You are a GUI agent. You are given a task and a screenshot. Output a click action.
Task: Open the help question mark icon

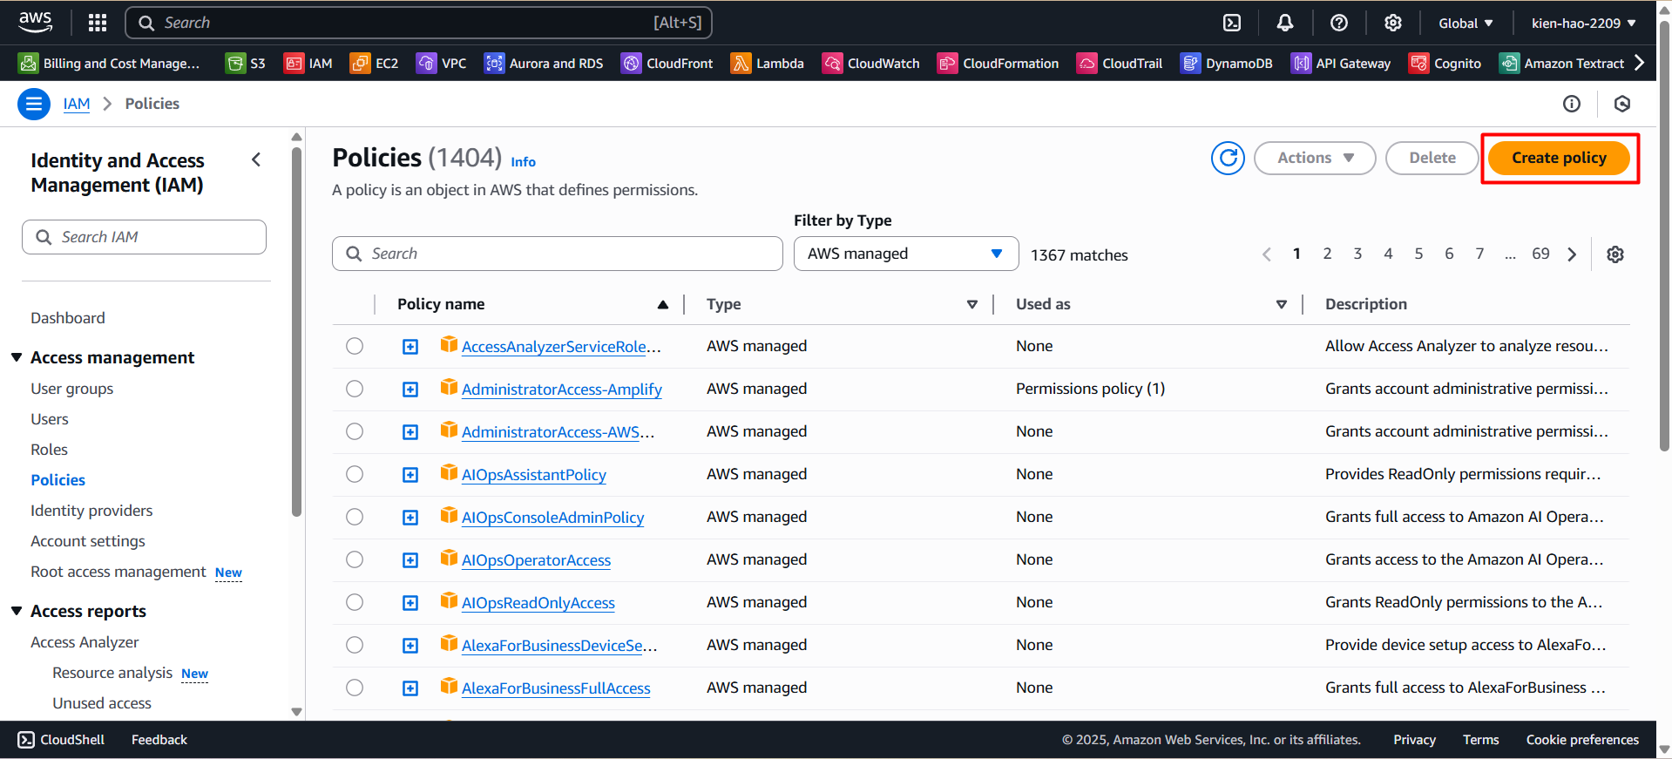pos(1339,23)
